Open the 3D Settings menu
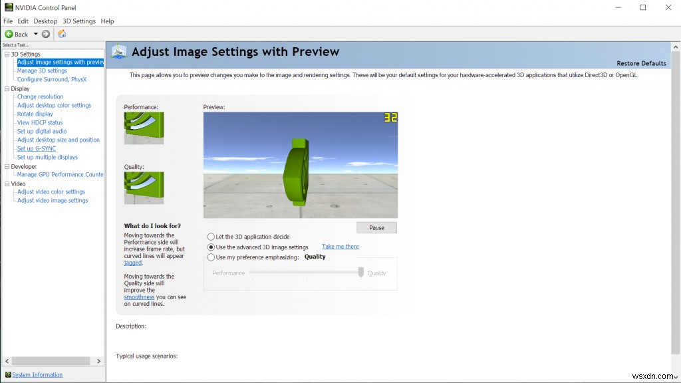Viewport: 681px width, 383px height. click(78, 21)
